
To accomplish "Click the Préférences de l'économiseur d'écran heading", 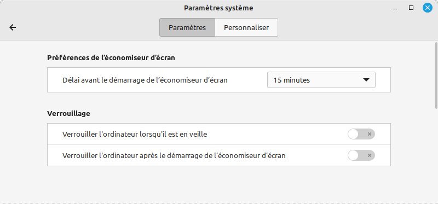I will pos(111,58).
